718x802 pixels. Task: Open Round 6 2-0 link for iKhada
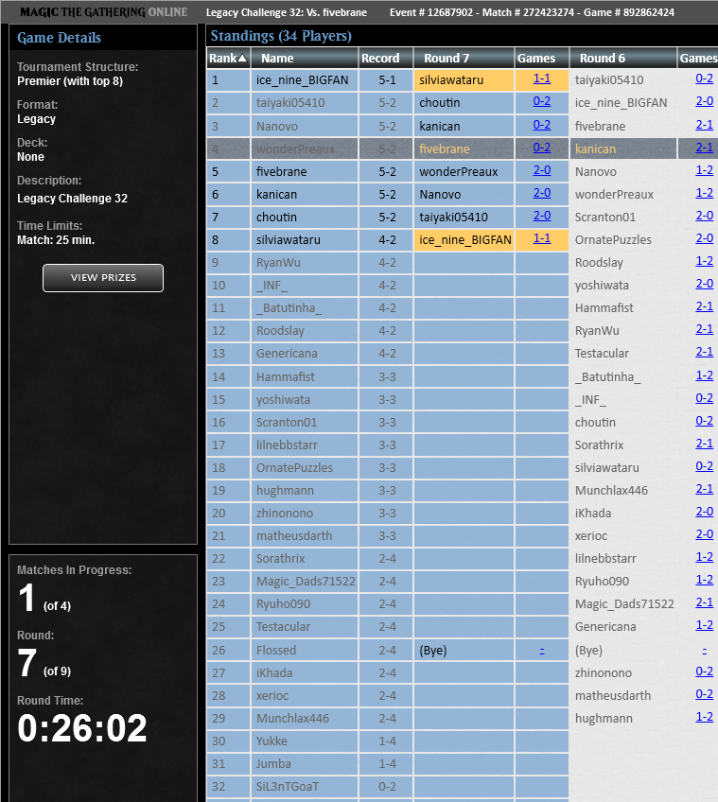[x=704, y=512]
